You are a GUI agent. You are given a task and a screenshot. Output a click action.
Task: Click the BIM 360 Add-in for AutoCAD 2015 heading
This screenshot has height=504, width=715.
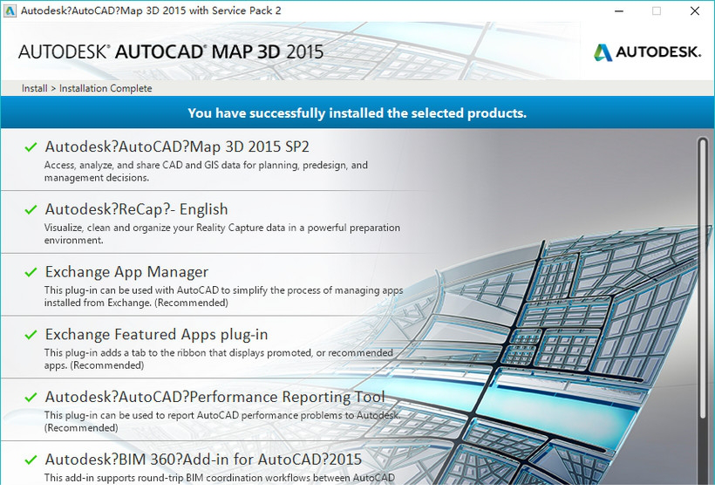[x=203, y=460]
